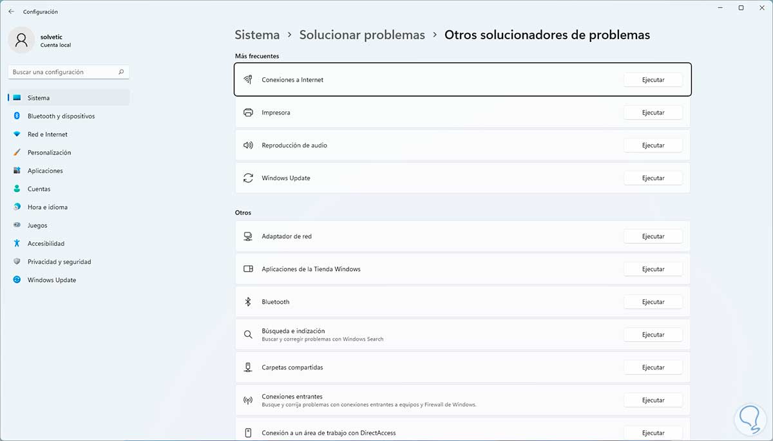The width and height of the screenshot is (773, 441).
Task: Click the magnifier icon in the search box
Action: tap(121, 72)
